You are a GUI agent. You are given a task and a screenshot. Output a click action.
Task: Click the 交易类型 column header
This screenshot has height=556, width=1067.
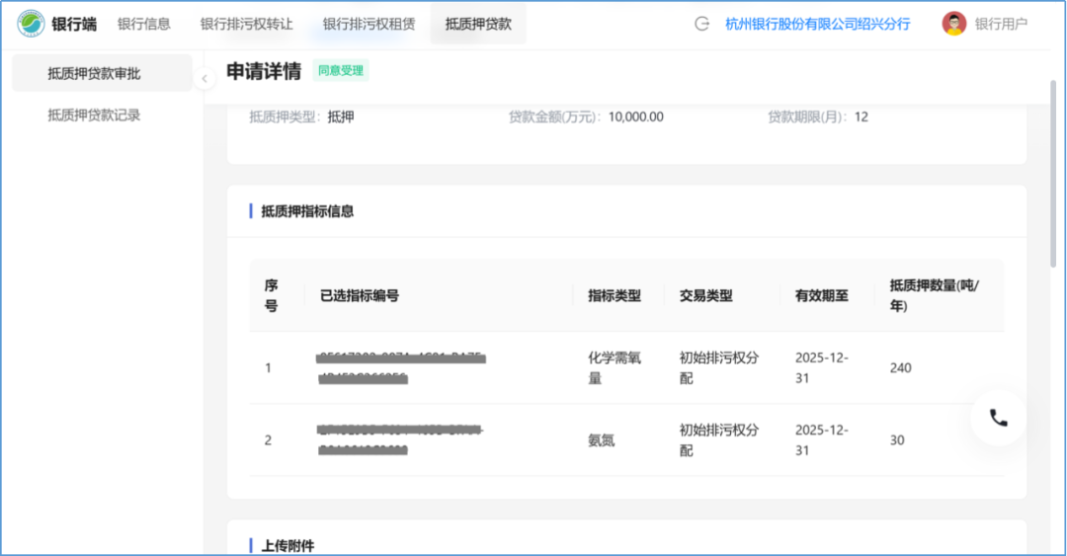[x=705, y=295]
